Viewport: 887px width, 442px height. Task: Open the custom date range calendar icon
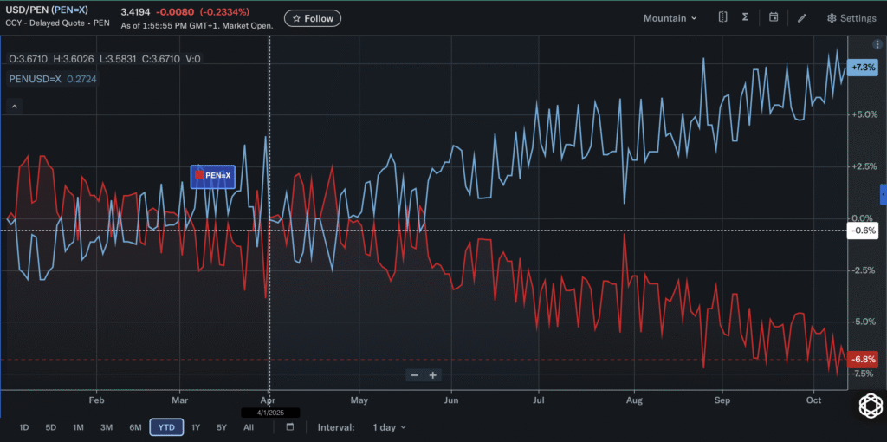point(290,427)
